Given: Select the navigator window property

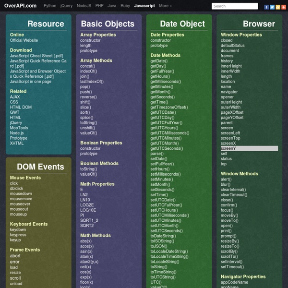Looking at the screenshot, I should 229,92.
